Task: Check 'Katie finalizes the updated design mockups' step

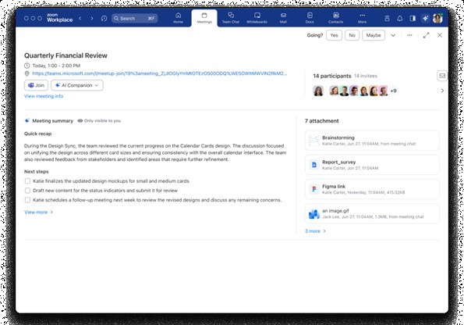Action: [27, 181]
